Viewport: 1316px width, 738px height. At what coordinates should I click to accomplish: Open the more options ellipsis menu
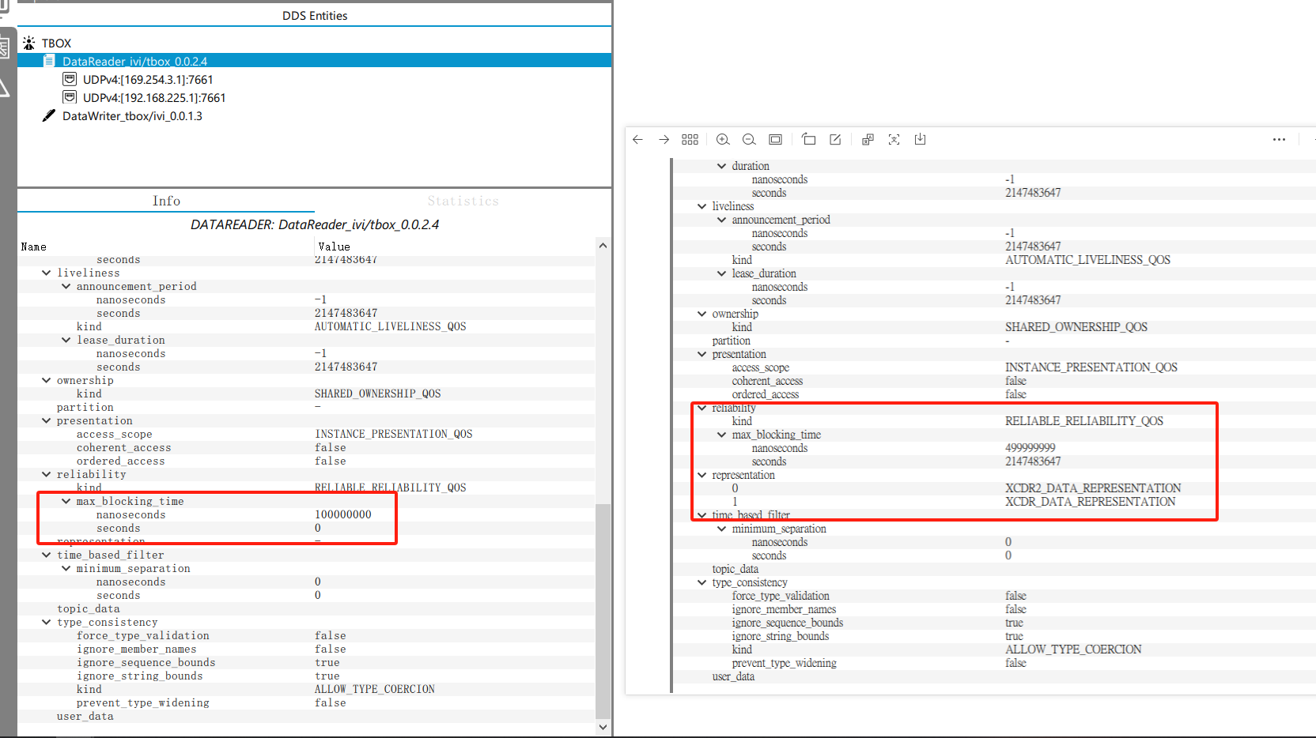(1279, 139)
